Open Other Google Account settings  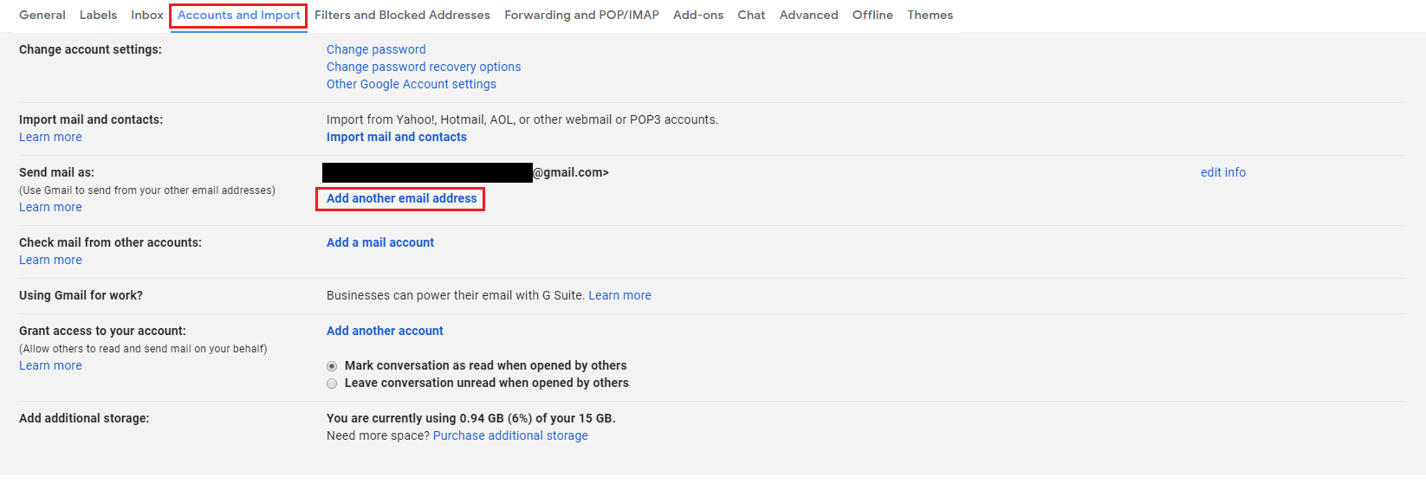[412, 84]
